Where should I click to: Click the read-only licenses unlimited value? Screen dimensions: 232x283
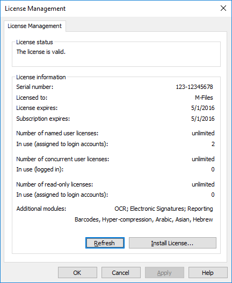click(x=203, y=184)
